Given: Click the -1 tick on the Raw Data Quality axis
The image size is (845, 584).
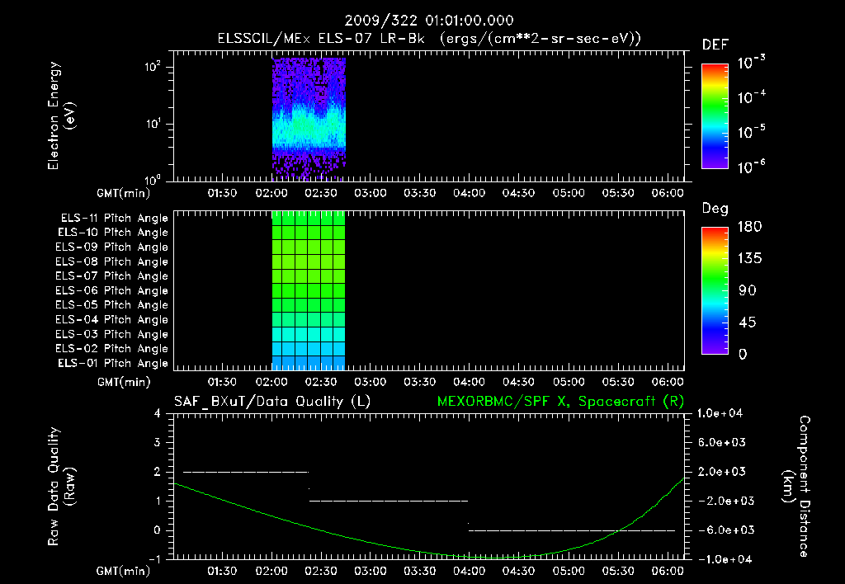Looking at the screenshot, I should [154, 559].
